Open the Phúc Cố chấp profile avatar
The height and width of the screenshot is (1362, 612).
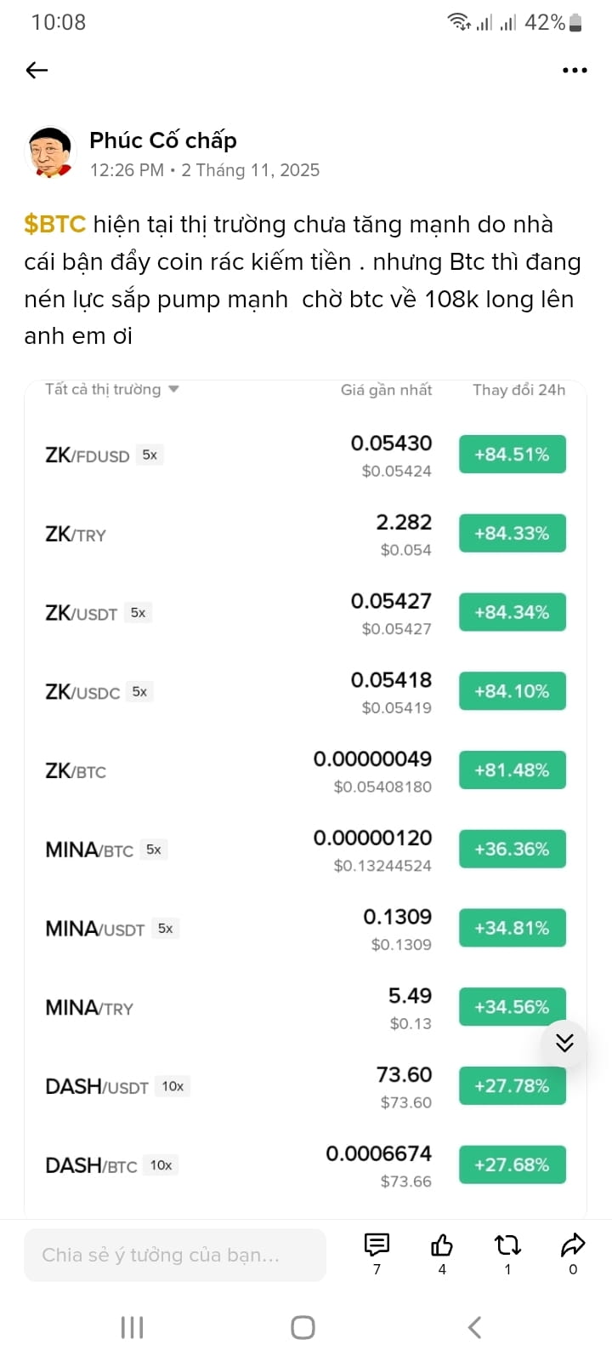50,153
